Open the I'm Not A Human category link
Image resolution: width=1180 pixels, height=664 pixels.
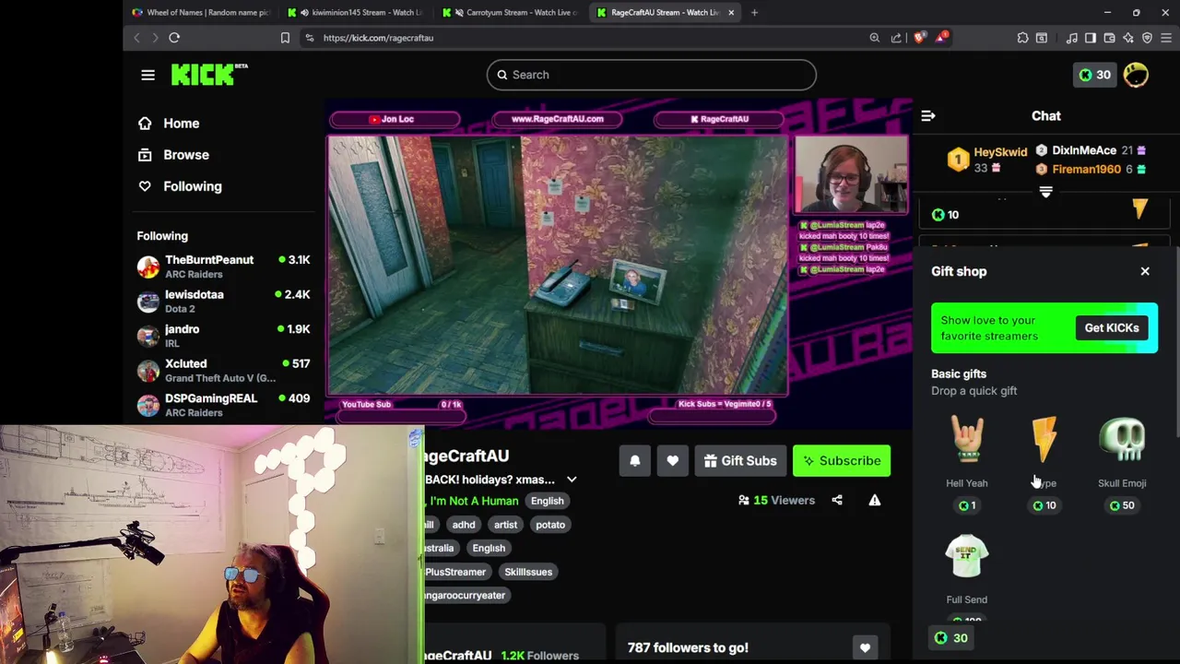474,501
